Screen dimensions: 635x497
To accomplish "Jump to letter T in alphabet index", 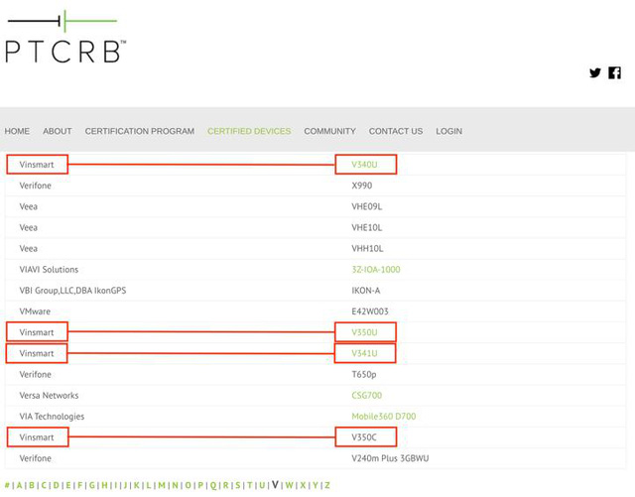I will (250, 485).
